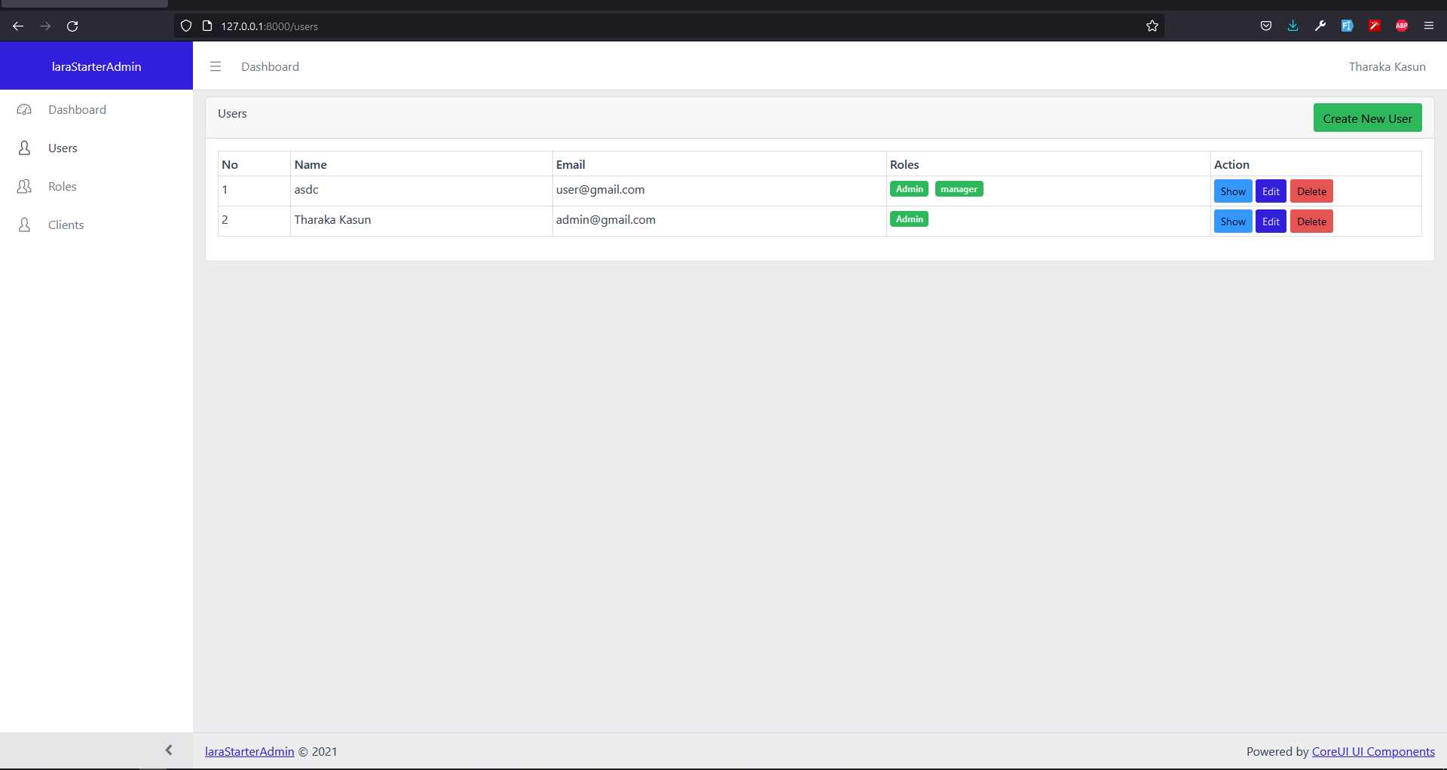Delete the user asdc

click(1311, 191)
